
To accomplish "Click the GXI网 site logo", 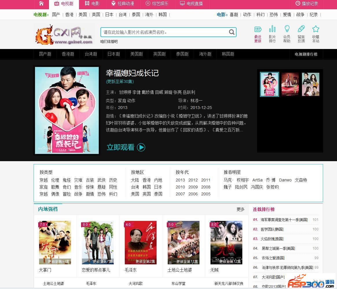I will click(64, 34).
